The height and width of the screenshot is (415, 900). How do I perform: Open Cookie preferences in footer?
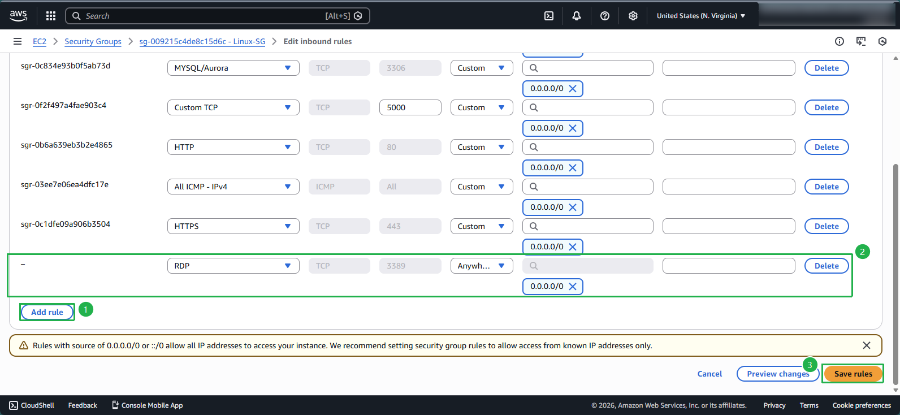[x=862, y=405]
